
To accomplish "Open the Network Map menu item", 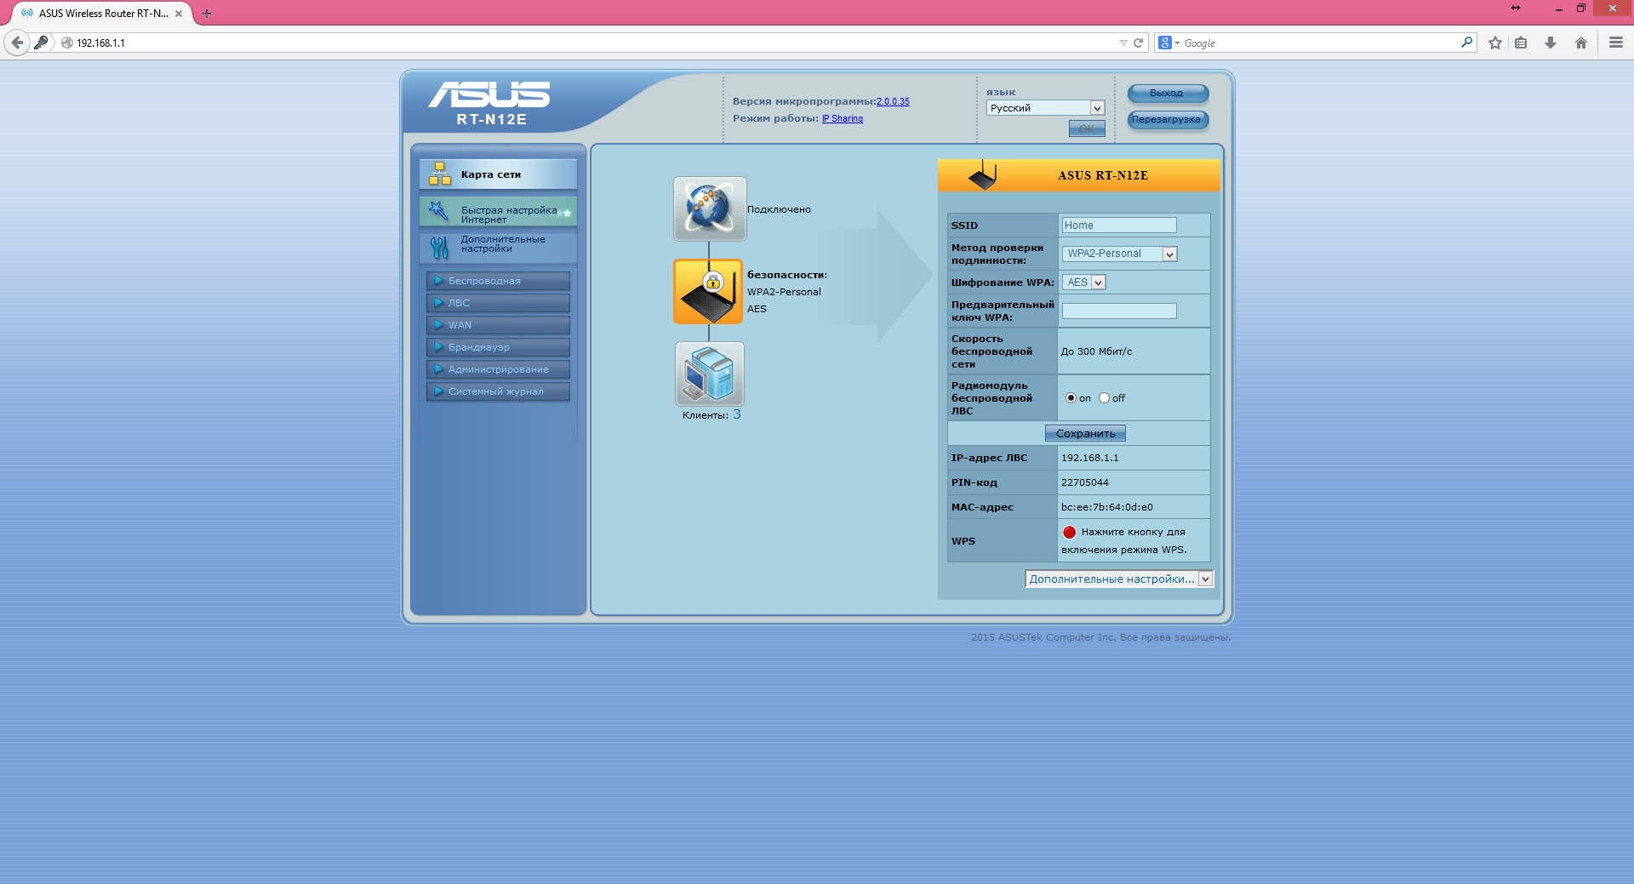I will pyautogui.click(x=498, y=174).
